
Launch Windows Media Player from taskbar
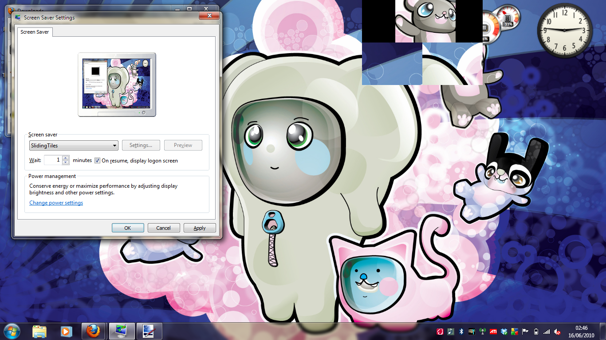coord(66,331)
